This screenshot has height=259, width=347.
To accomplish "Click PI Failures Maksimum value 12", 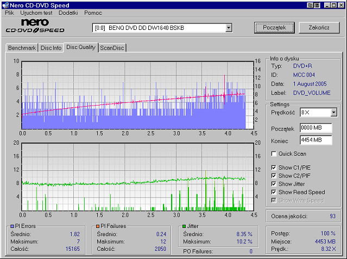I will click(163, 242).
